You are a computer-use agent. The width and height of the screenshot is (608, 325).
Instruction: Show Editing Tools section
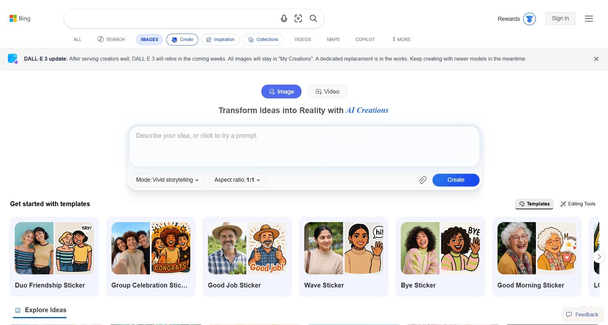[578, 204]
